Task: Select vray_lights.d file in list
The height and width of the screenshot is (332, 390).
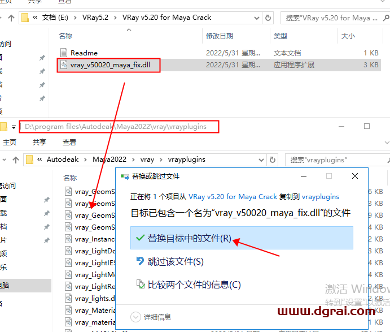Action: click(94, 299)
